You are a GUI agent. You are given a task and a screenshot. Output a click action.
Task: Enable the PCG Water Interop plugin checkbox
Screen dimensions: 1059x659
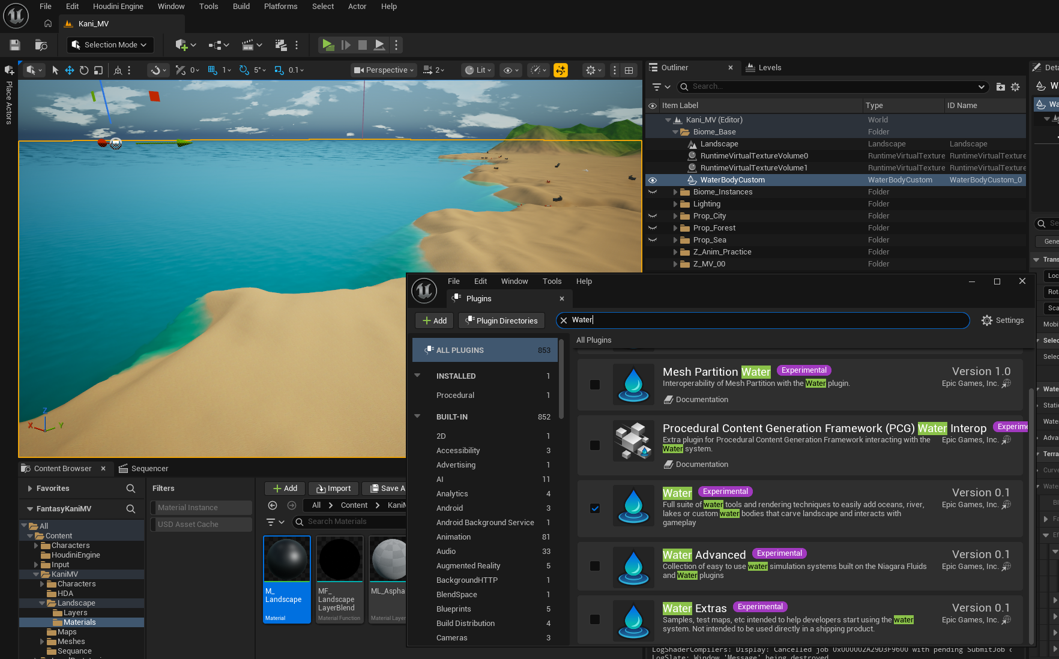pos(595,445)
